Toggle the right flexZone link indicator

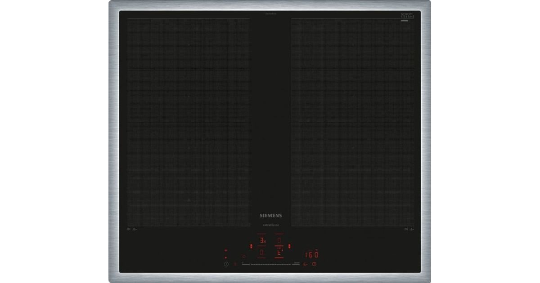click(x=289, y=246)
